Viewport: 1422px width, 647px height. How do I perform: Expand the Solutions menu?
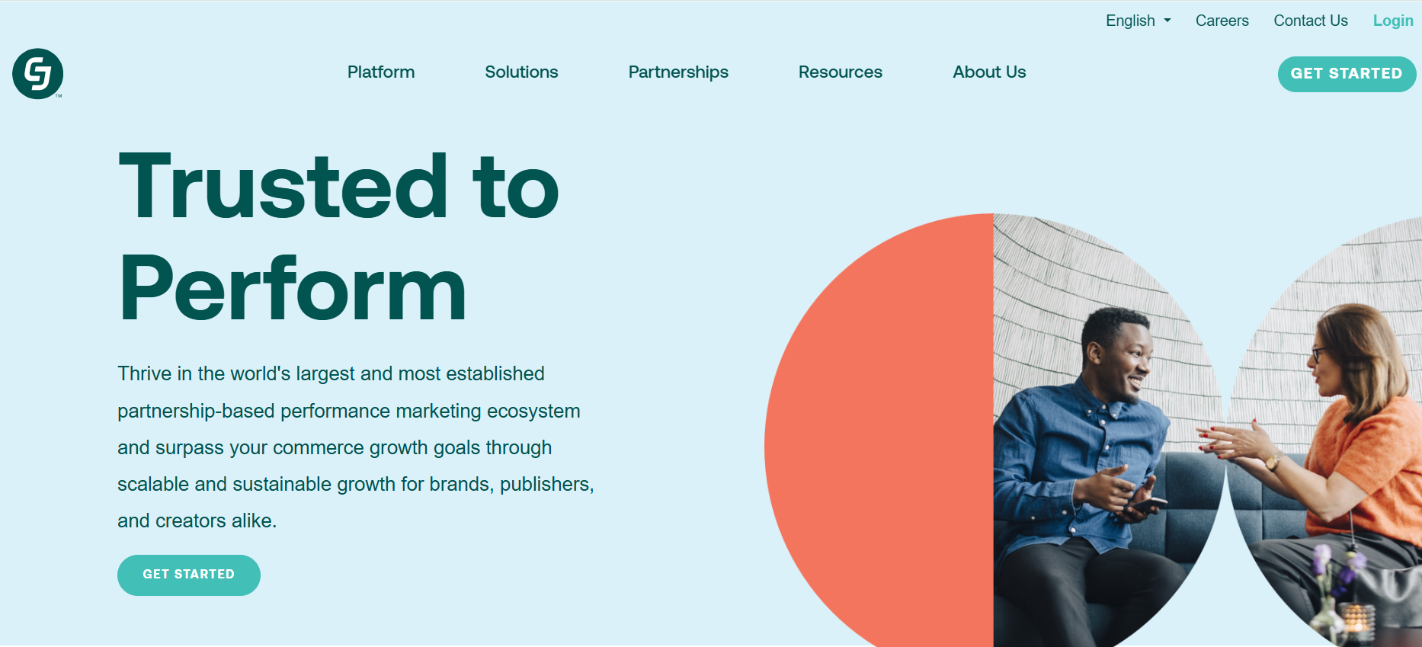(521, 72)
